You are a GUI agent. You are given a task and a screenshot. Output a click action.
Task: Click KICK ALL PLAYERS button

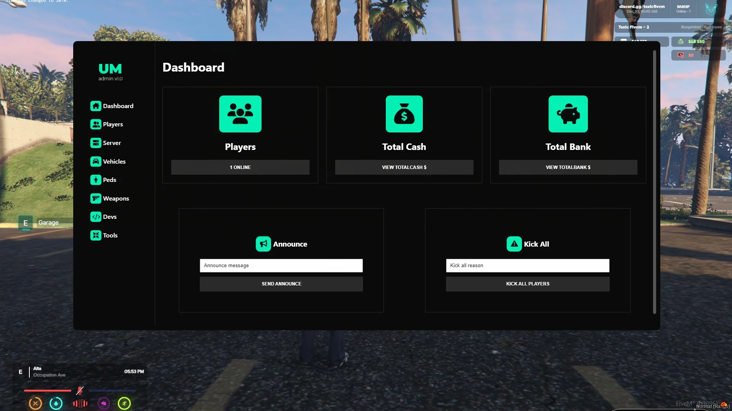coord(528,284)
